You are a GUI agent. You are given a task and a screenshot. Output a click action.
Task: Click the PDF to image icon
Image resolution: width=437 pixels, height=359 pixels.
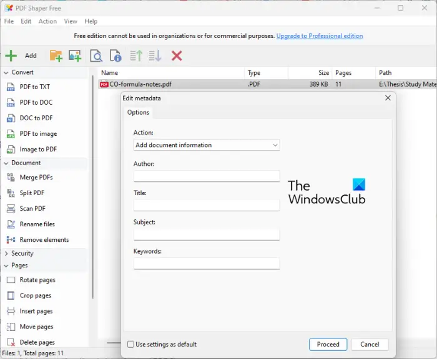point(11,133)
